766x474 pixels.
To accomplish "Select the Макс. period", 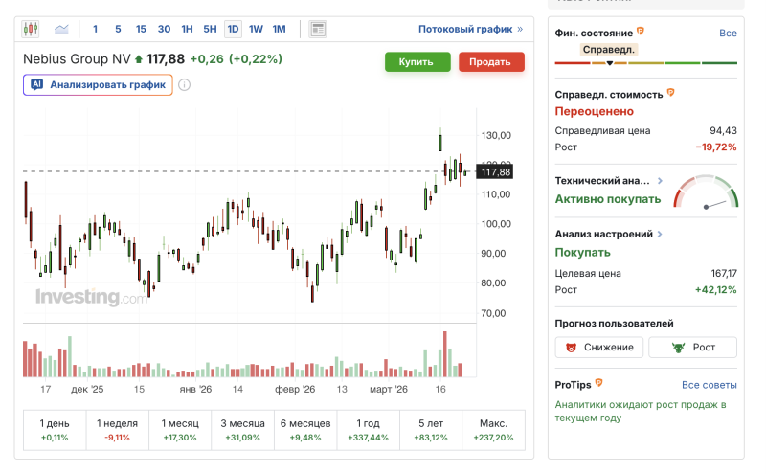I will pos(493,430).
